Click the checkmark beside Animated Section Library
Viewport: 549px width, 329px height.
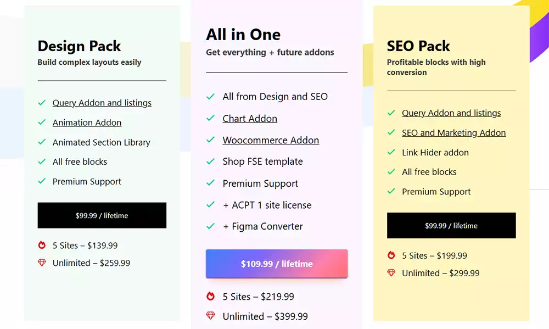click(42, 142)
